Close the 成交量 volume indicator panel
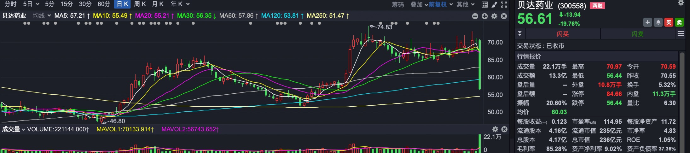 (504, 129)
